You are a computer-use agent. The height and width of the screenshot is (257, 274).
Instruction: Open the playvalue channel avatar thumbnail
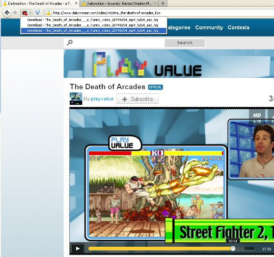(x=76, y=98)
